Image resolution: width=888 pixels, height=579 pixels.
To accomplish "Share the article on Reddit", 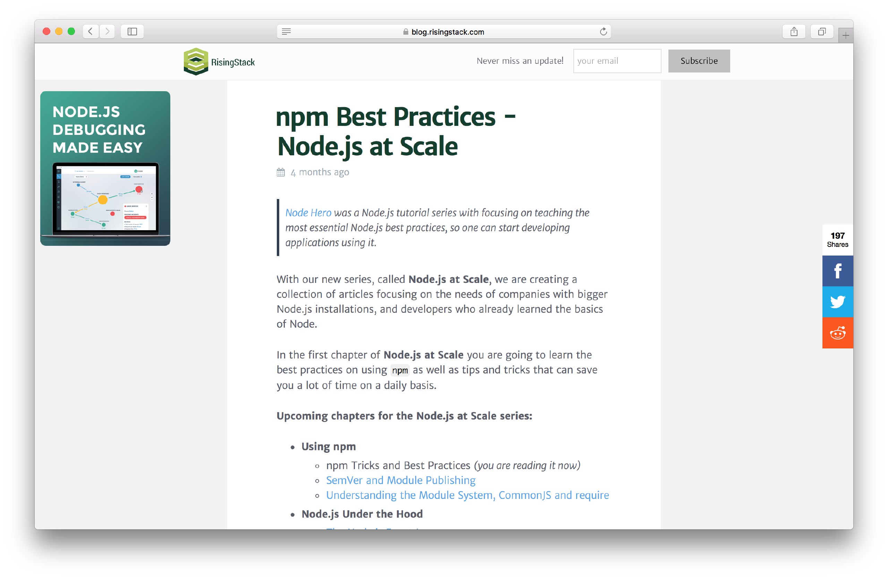I will pyautogui.click(x=837, y=333).
